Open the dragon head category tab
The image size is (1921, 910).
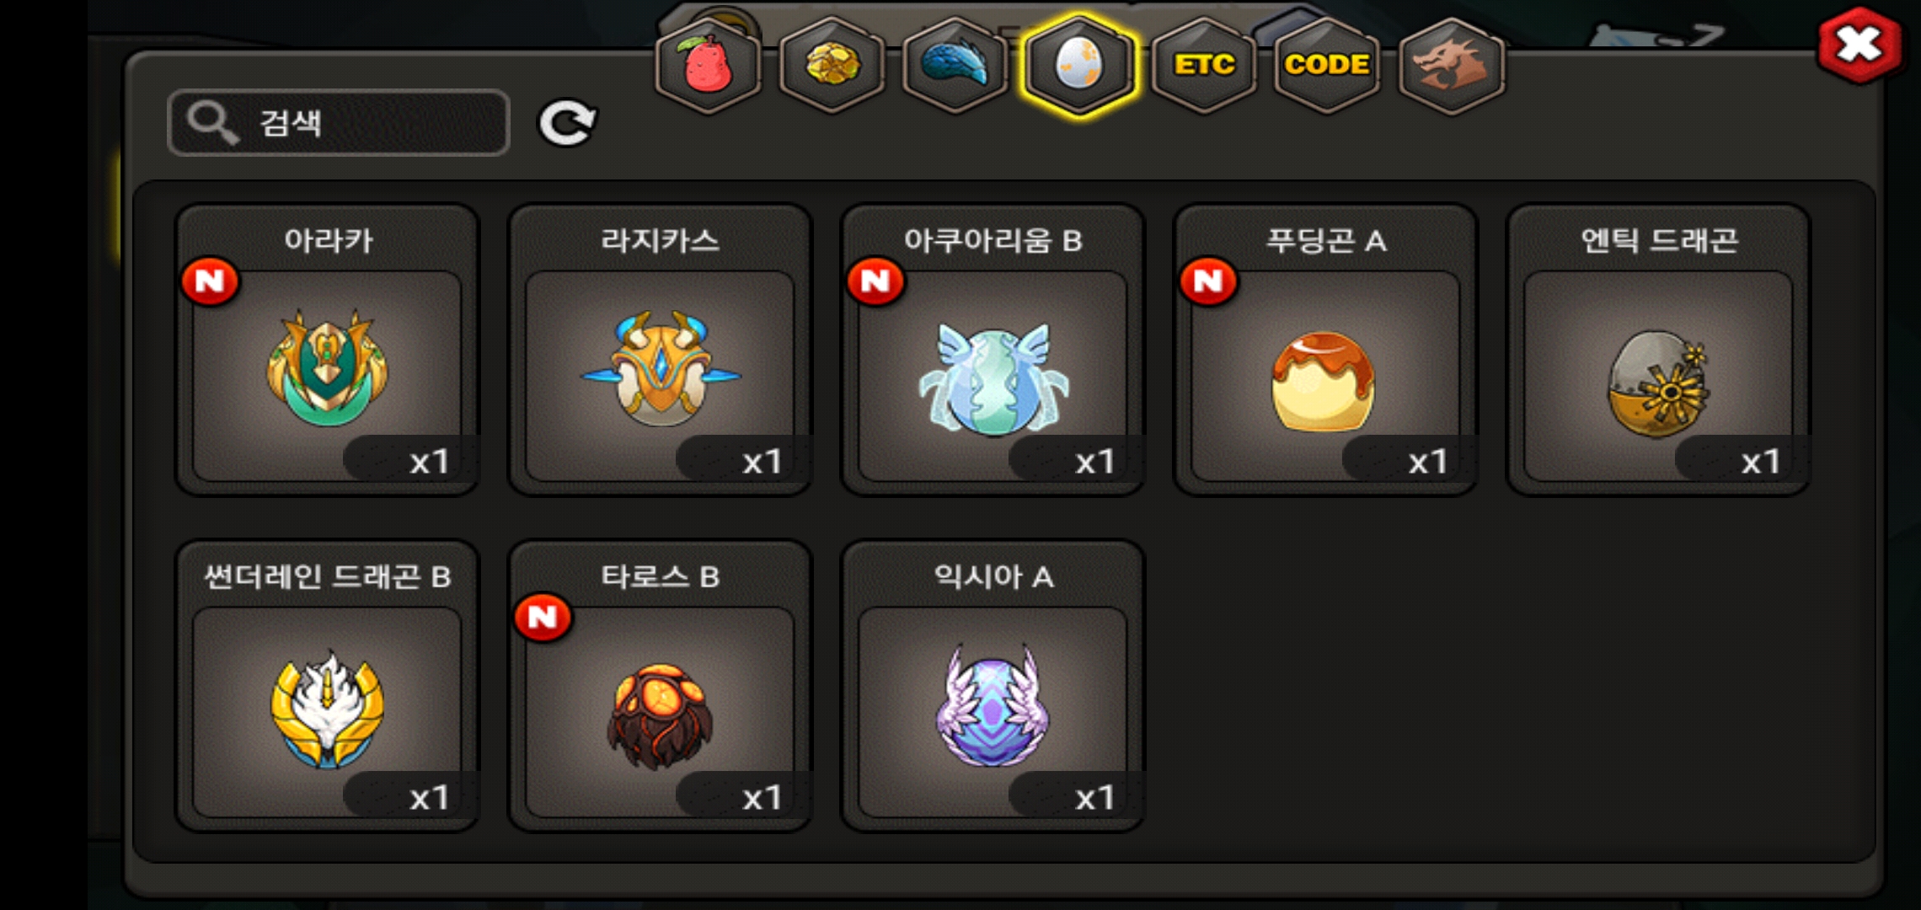tap(1451, 65)
